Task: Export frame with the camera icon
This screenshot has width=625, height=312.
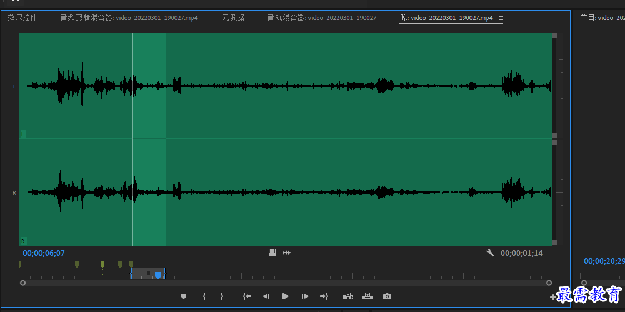Action: [x=387, y=296]
